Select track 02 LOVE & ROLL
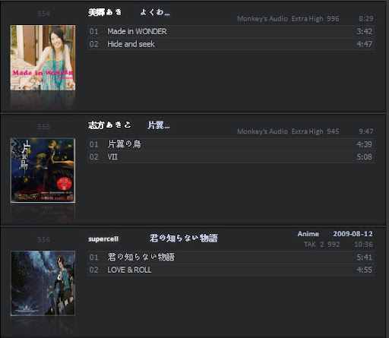Viewport: 389px width, 338px height. pyautogui.click(x=231, y=270)
